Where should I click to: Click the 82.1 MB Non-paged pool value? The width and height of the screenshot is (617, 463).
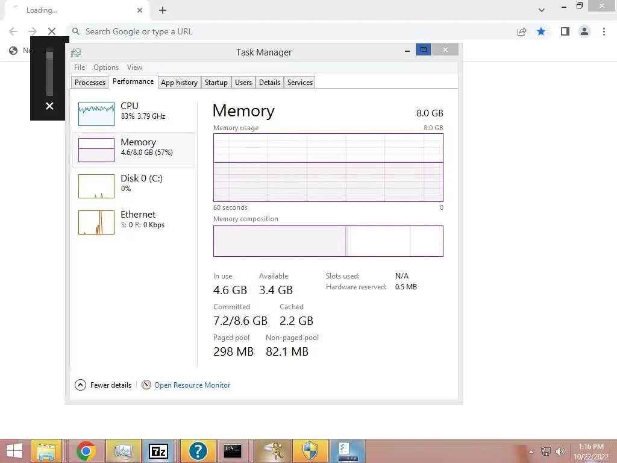coord(287,351)
